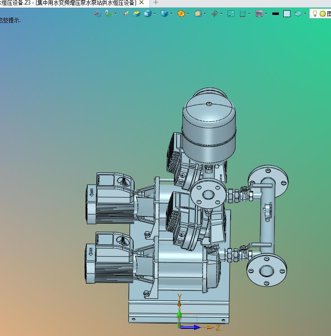Click the teal plane/layer toolbar icon
Screen dimensions: 331x336
tap(298, 14)
